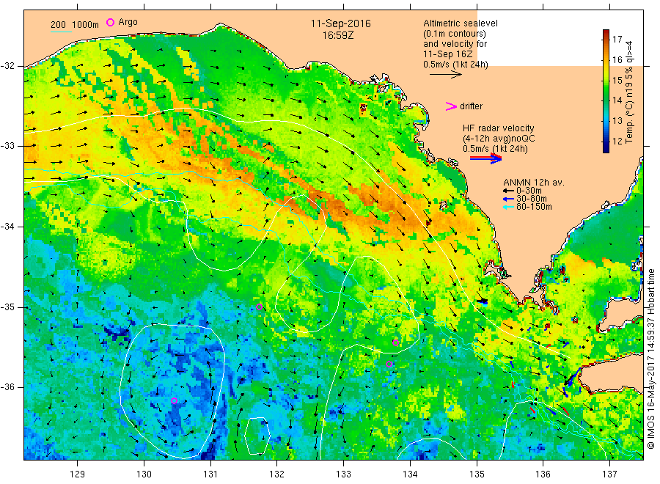Click the 'Temp. (°C) n19 5% ql>=4' title
The width and height of the screenshot is (660, 484).
(x=629, y=92)
